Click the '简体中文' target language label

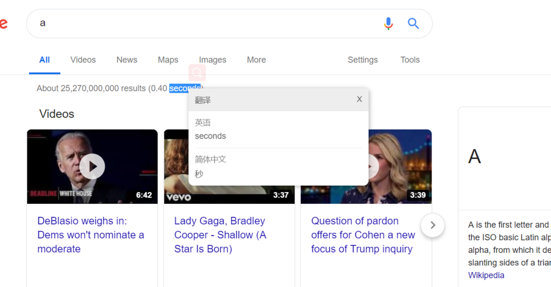coord(210,159)
